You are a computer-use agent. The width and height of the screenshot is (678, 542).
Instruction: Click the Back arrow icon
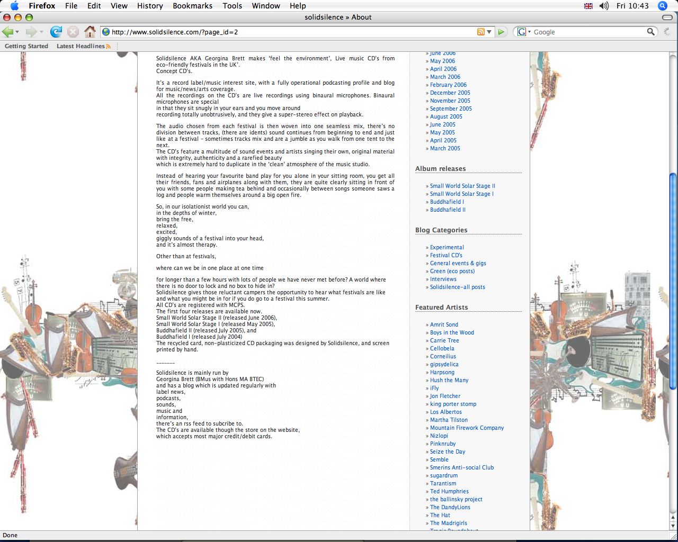click(8, 32)
